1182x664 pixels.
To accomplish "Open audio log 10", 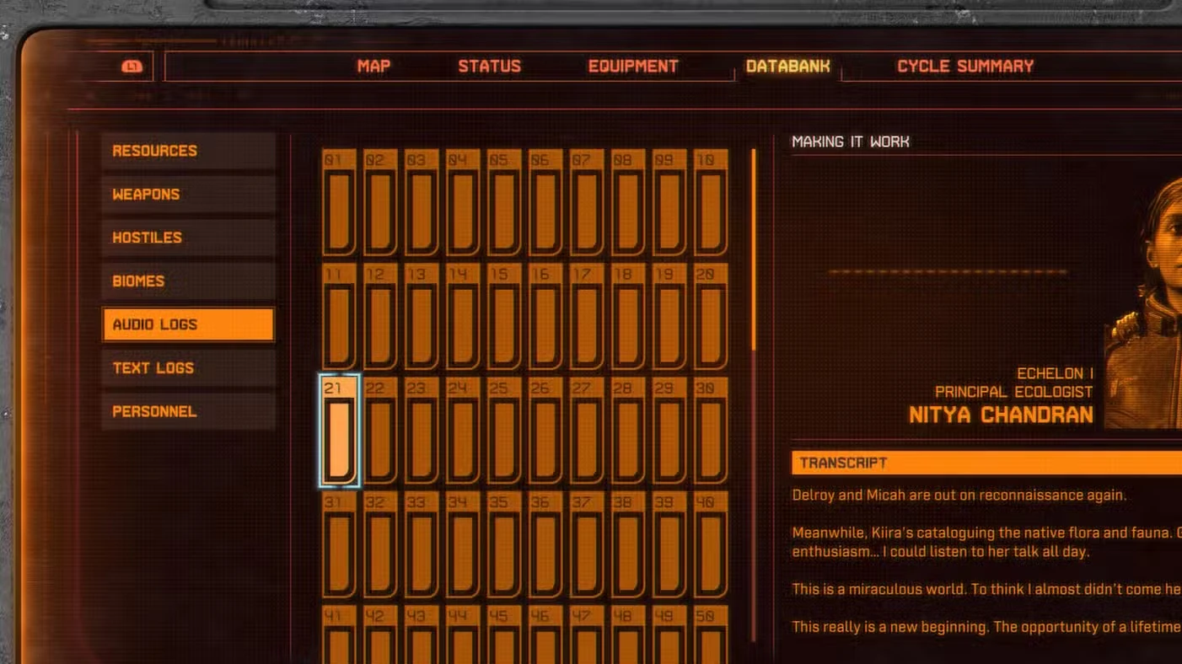I will [712, 202].
